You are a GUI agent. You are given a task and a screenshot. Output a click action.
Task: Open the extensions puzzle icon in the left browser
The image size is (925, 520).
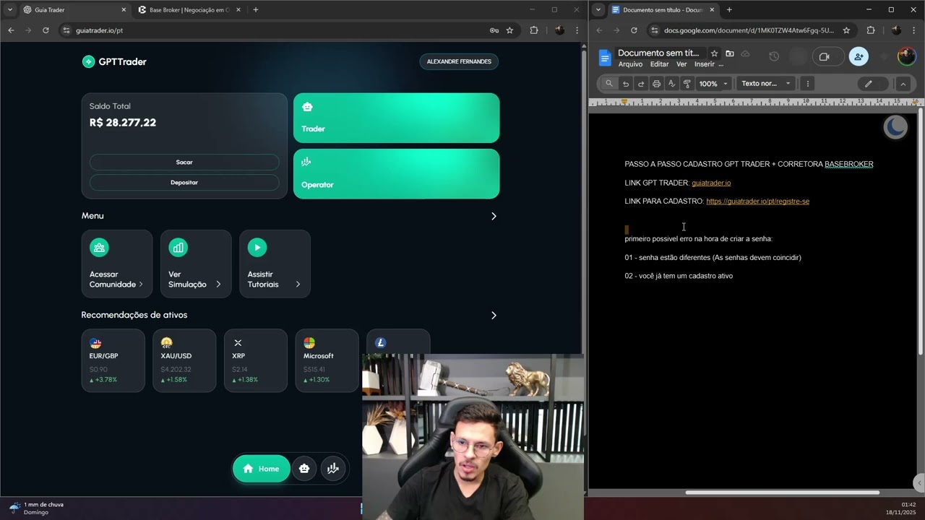tap(534, 30)
